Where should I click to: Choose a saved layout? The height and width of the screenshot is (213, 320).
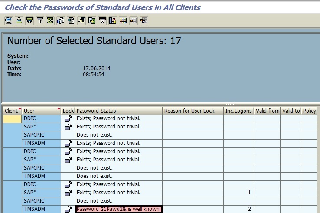coord(134,21)
